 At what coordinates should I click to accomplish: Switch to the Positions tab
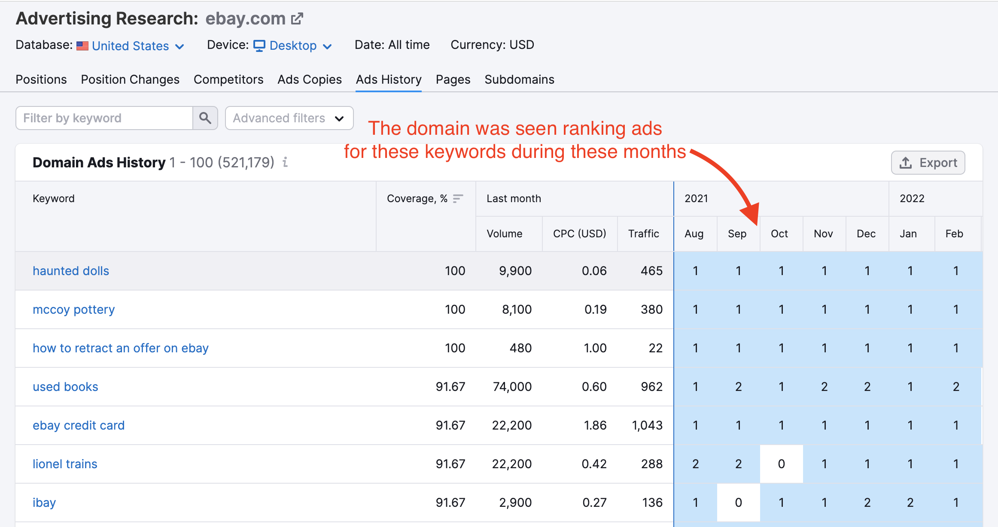point(41,79)
